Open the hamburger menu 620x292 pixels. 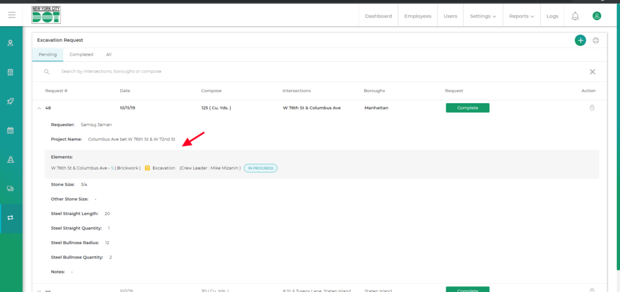point(12,15)
